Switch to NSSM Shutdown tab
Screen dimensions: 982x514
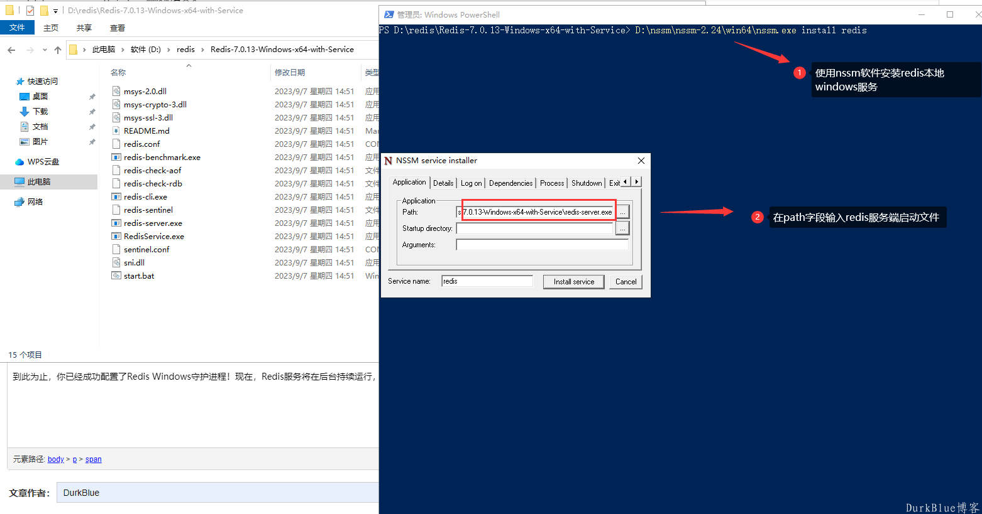tap(587, 183)
